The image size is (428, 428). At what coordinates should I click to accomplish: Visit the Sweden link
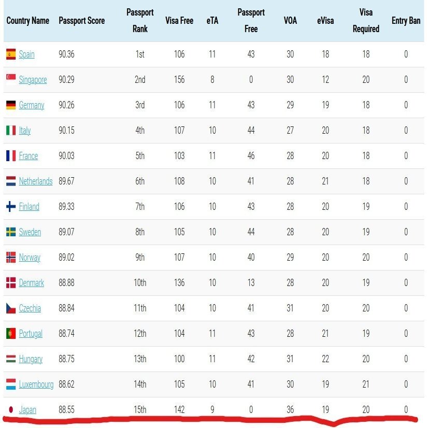pos(30,232)
